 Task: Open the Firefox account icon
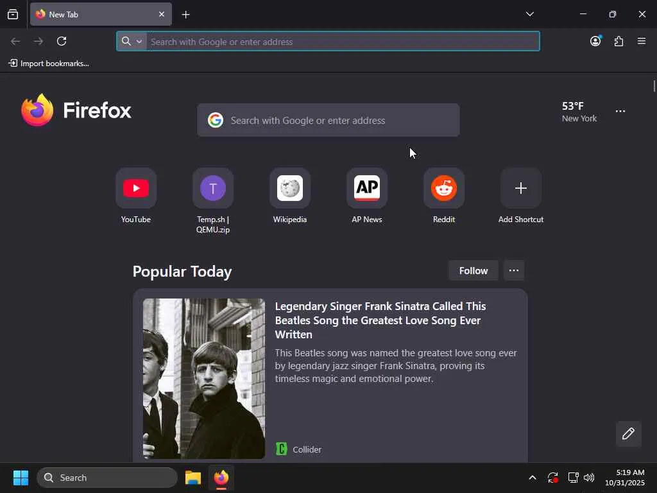(x=595, y=41)
